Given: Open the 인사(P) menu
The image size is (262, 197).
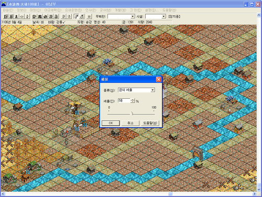Looking at the screenshot, I should pyautogui.click(x=91, y=10).
